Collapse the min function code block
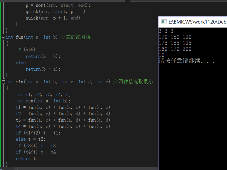Image resolution: width=227 pixels, height=170 pixels. pyautogui.click(x=3, y=82)
